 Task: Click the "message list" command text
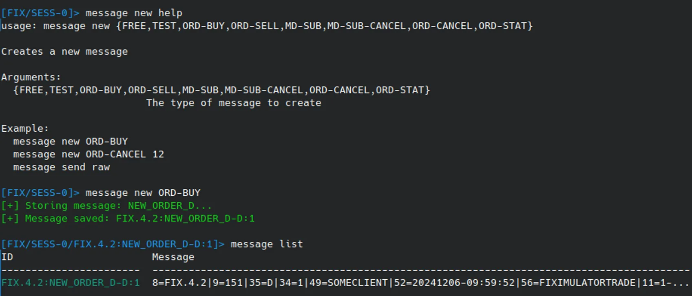tap(267, 244)
